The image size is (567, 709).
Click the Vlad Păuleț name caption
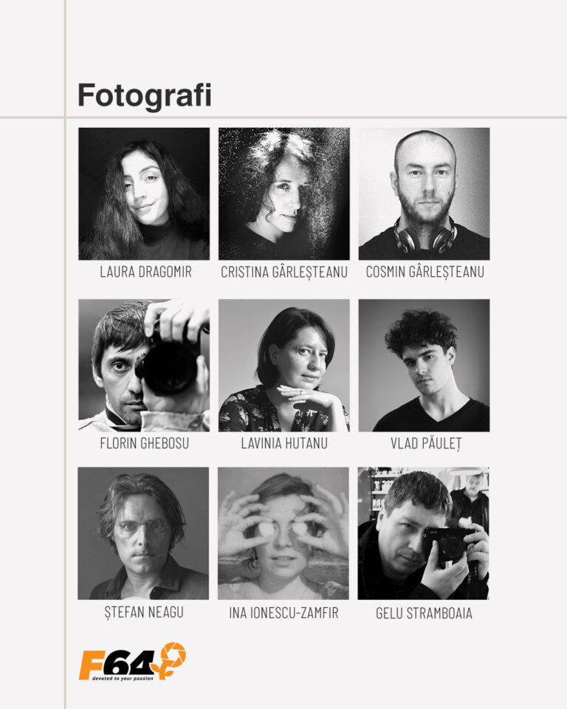[425, 444]
